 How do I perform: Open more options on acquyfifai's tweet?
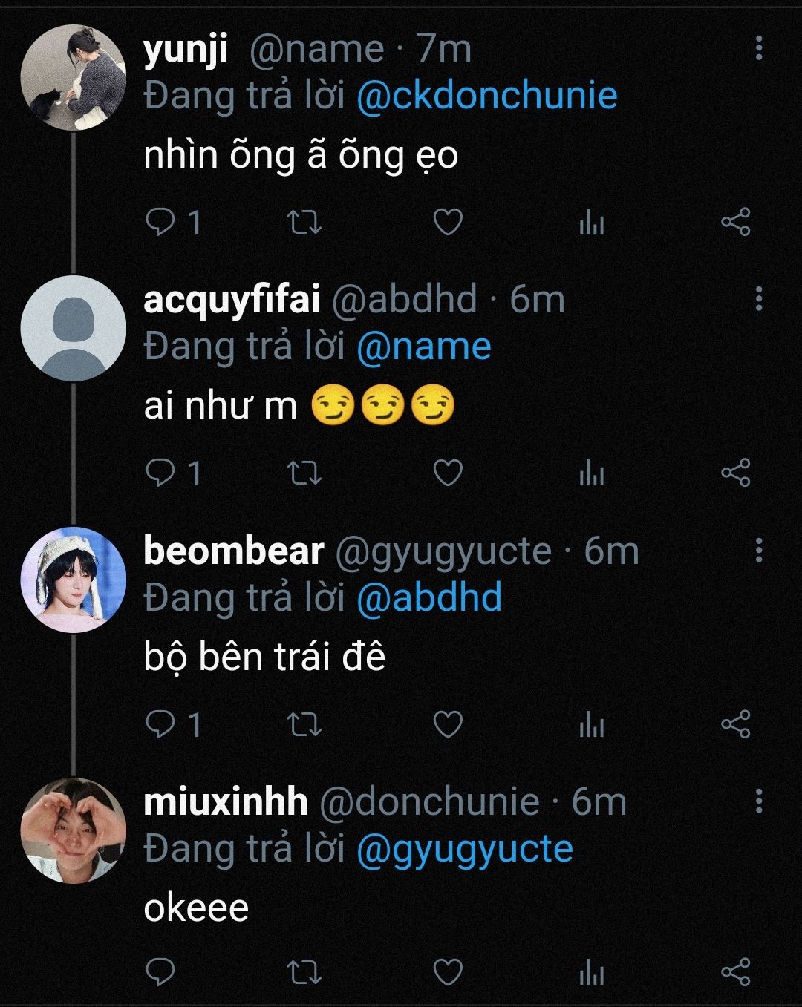click(758, 298)
